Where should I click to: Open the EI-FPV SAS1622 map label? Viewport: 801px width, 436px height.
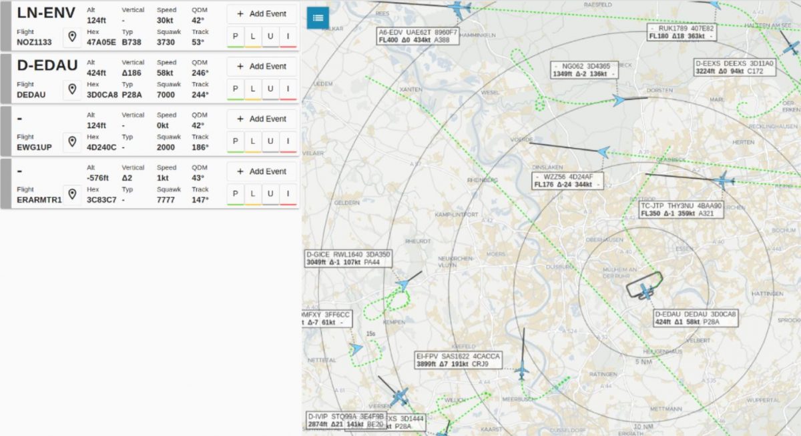[457, 361]
